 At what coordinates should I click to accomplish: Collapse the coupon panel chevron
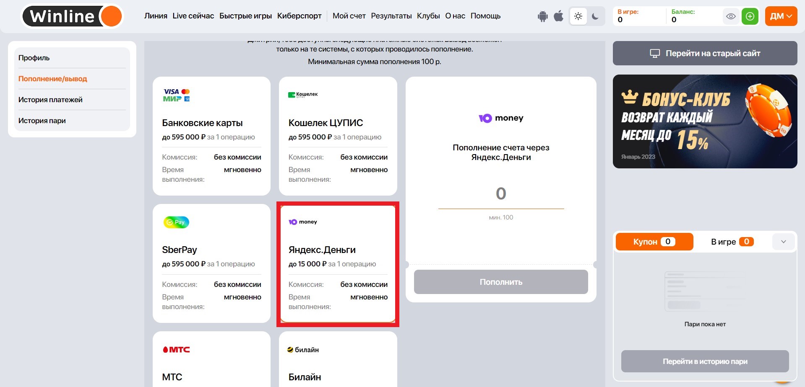[783, 242]
